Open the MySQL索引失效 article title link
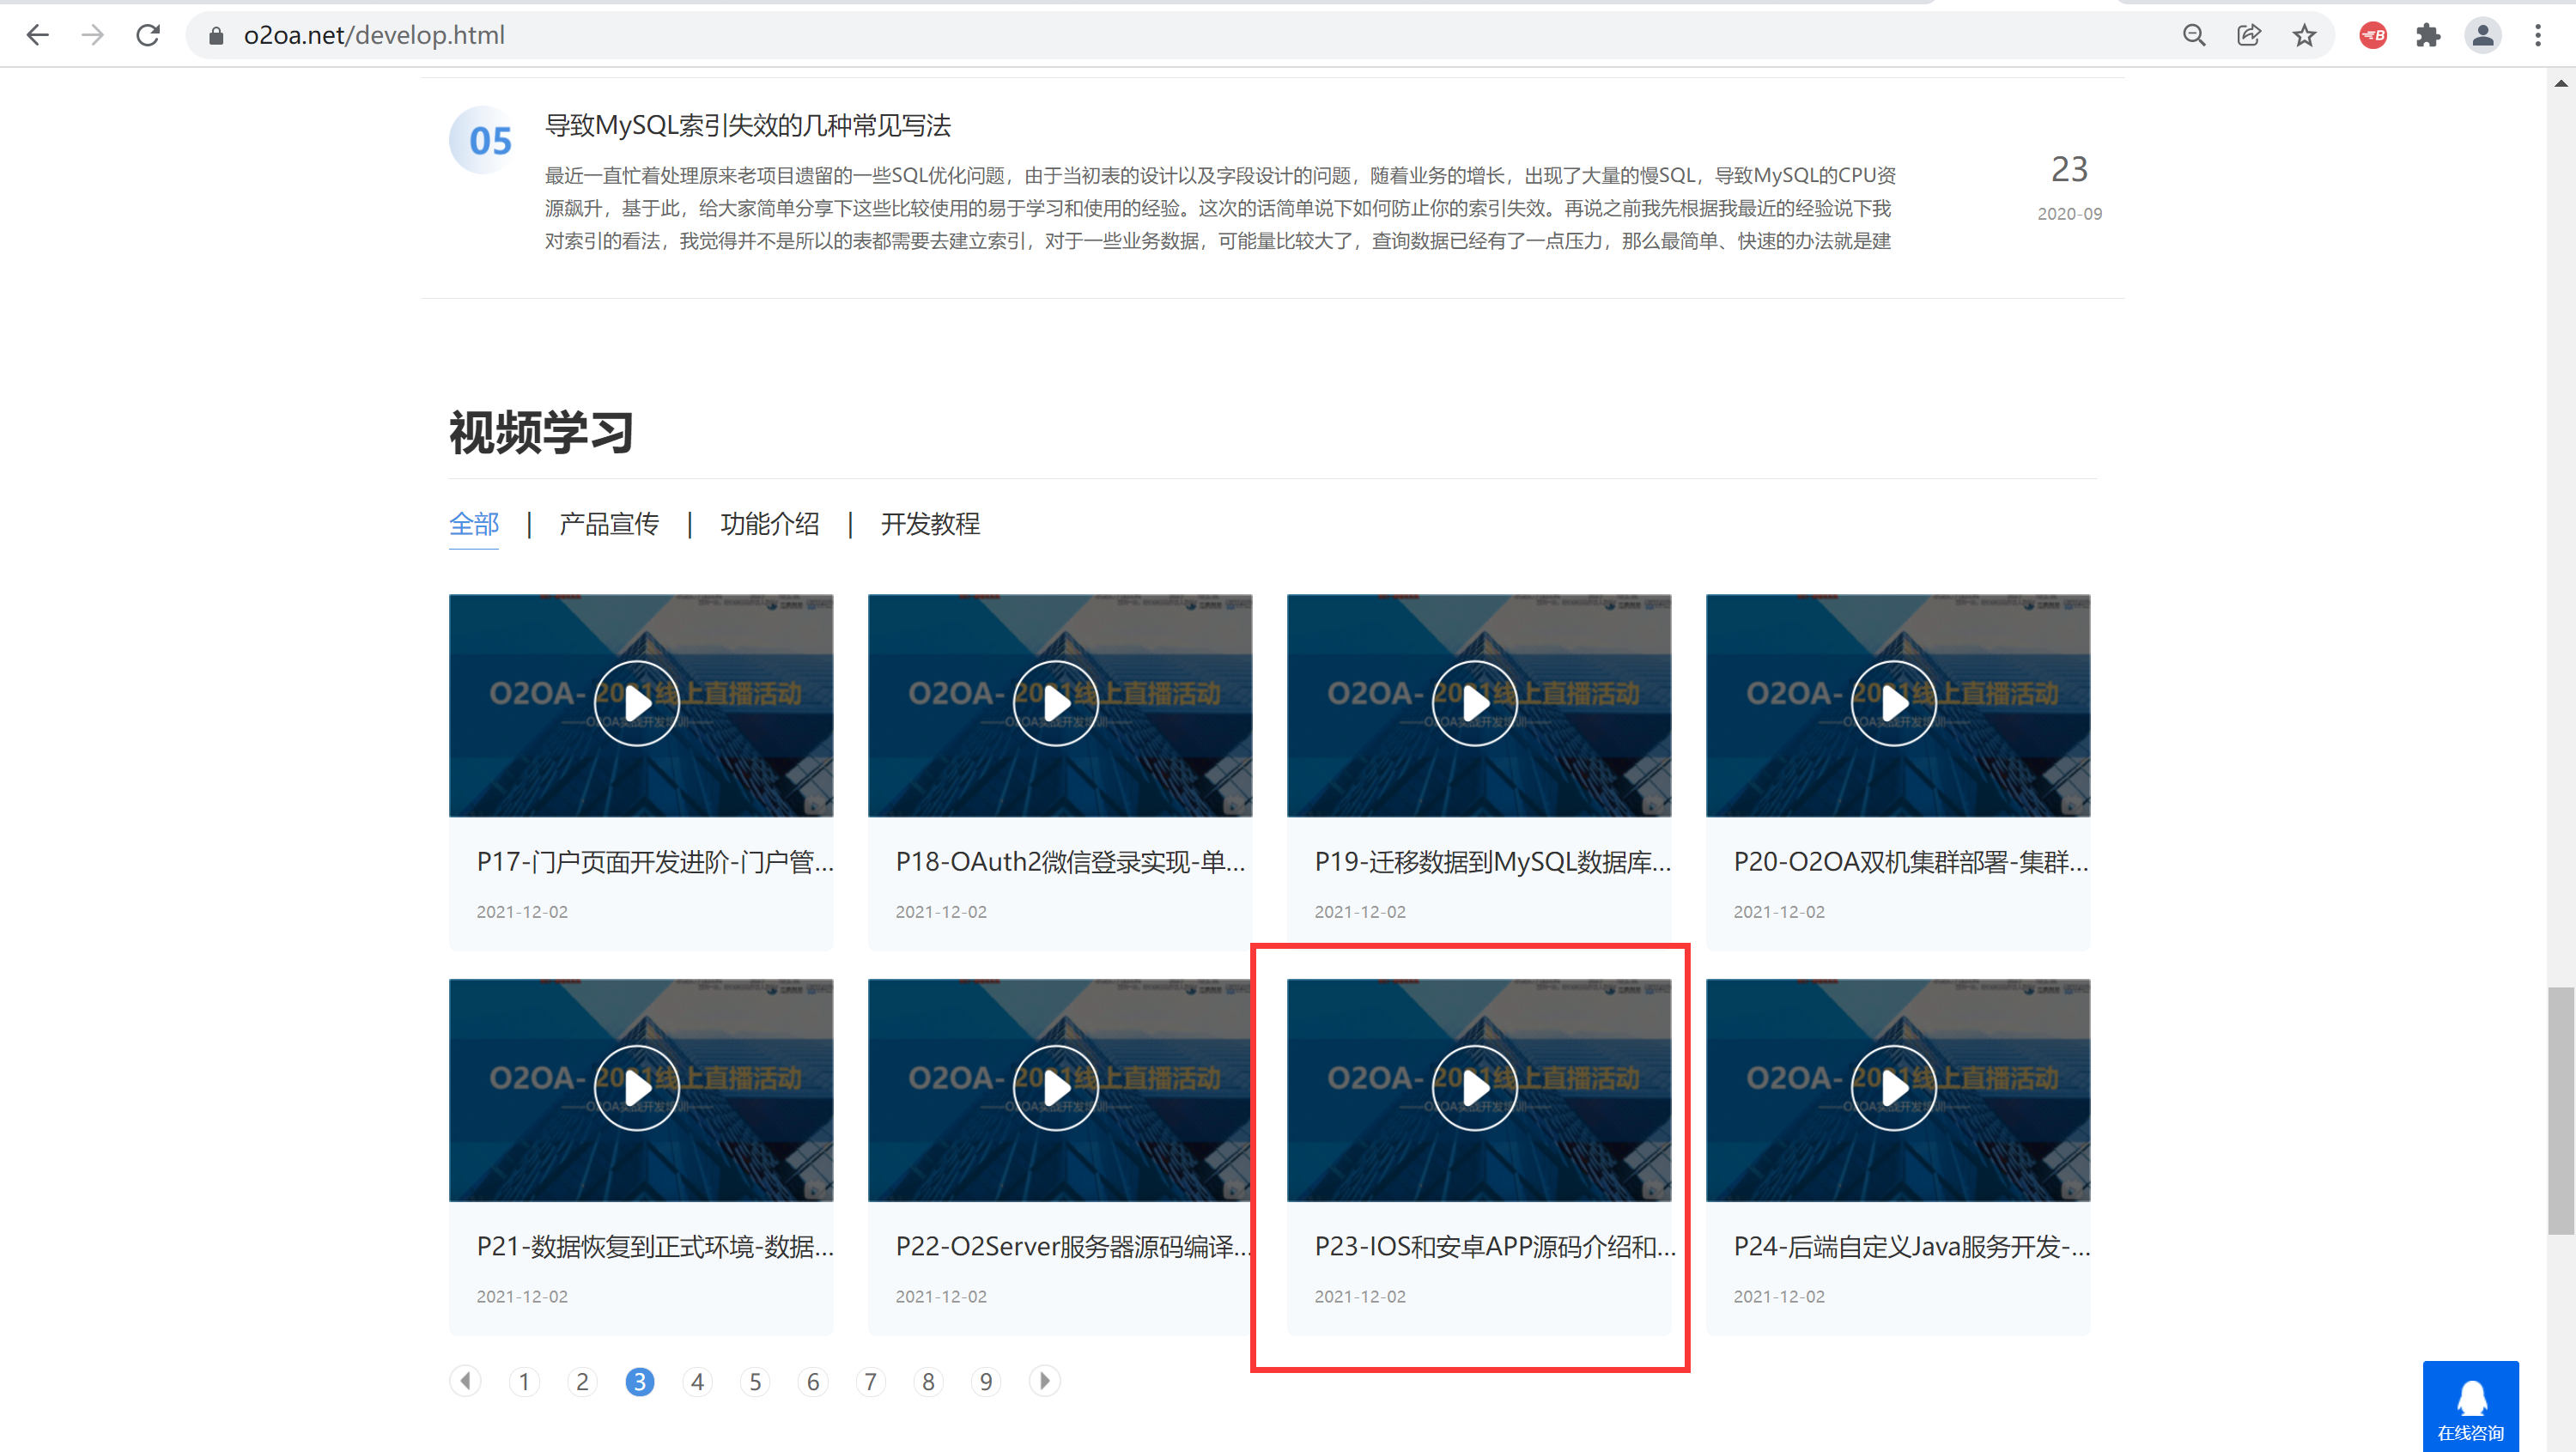Viewport: 2576px width, 1452px height. [747, 125]
